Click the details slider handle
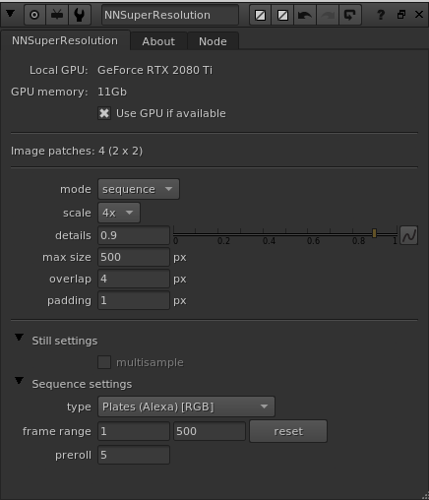The image size is (429, 500). (x=374, y=233)
